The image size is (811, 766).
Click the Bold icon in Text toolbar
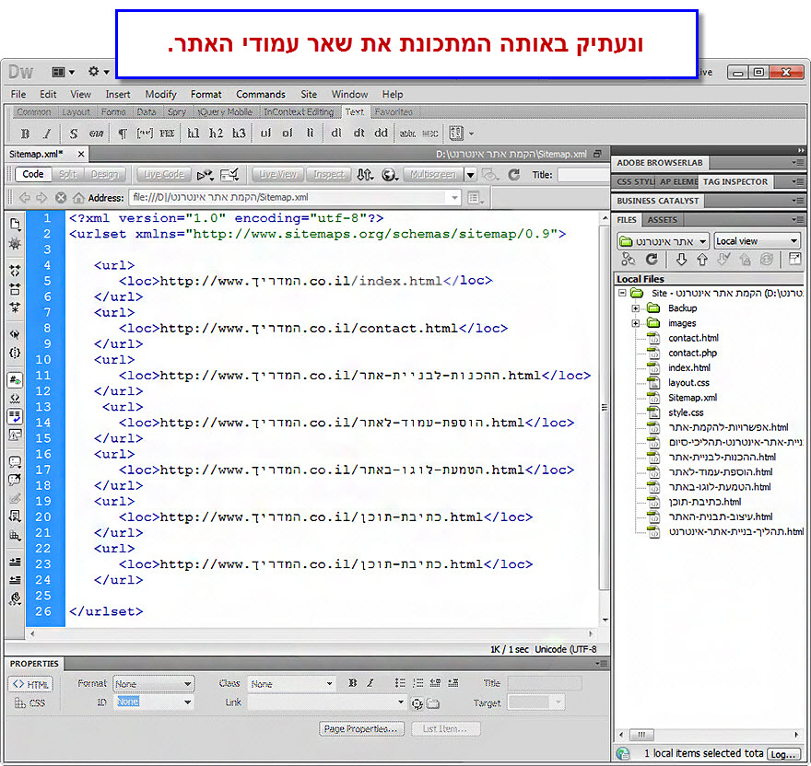point(25,133)
